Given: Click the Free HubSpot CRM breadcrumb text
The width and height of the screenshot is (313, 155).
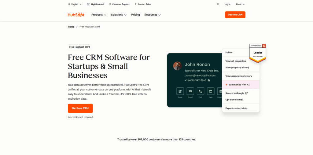Looking at the screenshot, I should click(90, 27).
